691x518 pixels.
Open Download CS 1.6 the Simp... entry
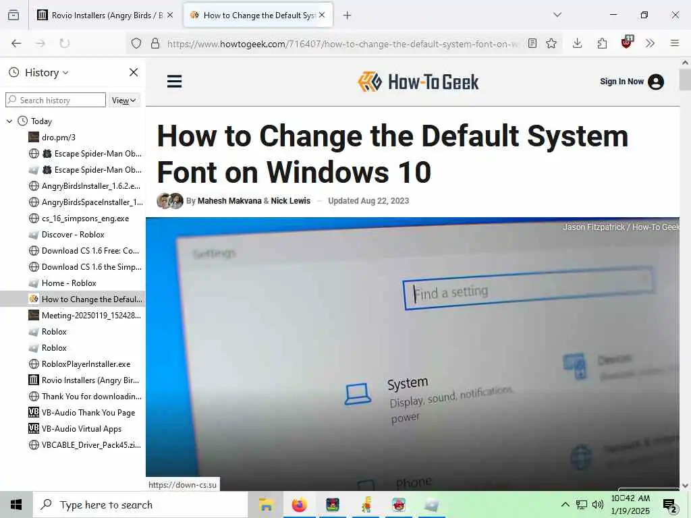point(72,267)
